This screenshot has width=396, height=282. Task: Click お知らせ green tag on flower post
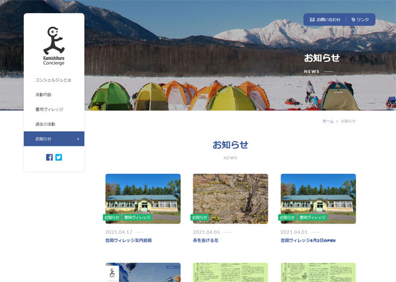click(199, 217)
